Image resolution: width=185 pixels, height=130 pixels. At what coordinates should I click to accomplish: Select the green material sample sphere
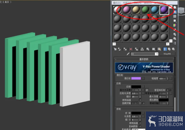145,10
